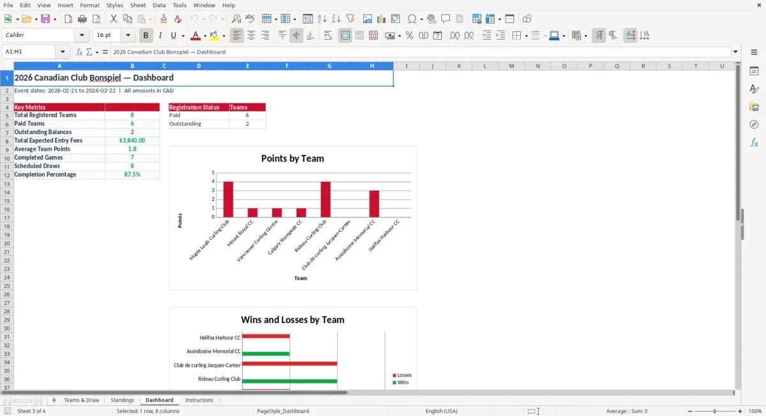The height and width of the screenshot is (416, 766).
Task: Open Conditional Formatting dropdown arrow
Action: (x=585, y=36)
